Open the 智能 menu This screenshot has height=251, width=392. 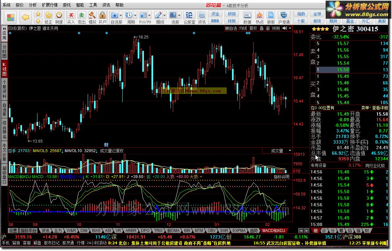coord(80,5)
